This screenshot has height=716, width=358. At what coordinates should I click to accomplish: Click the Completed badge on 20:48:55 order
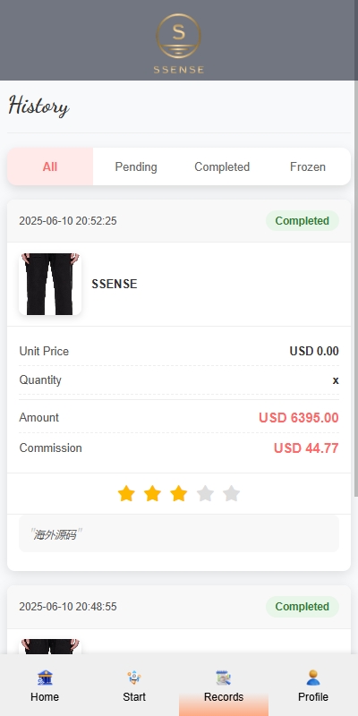pyautogui.click(x=303, y=607)
